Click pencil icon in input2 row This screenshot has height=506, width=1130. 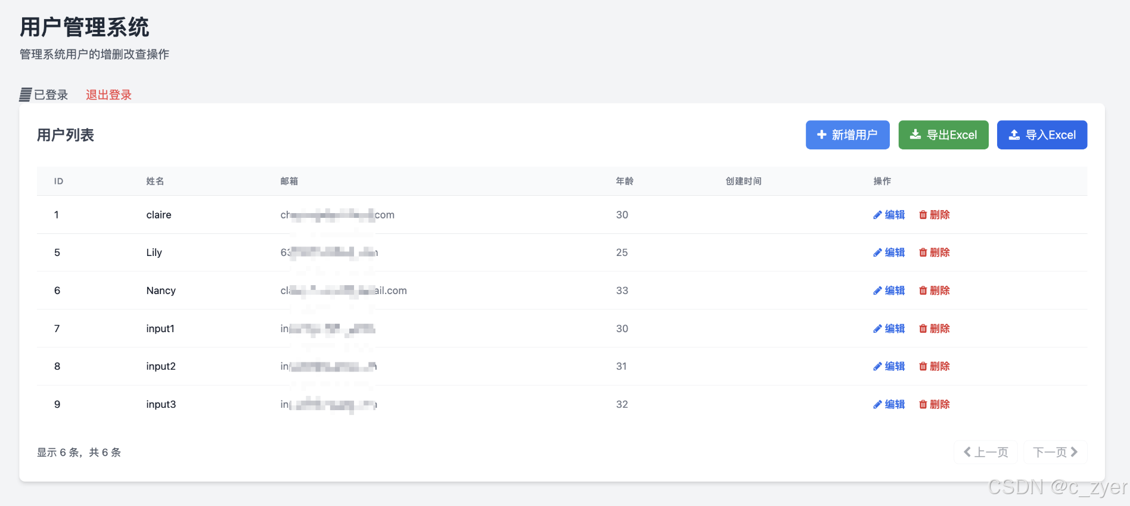tap(877, 366)
